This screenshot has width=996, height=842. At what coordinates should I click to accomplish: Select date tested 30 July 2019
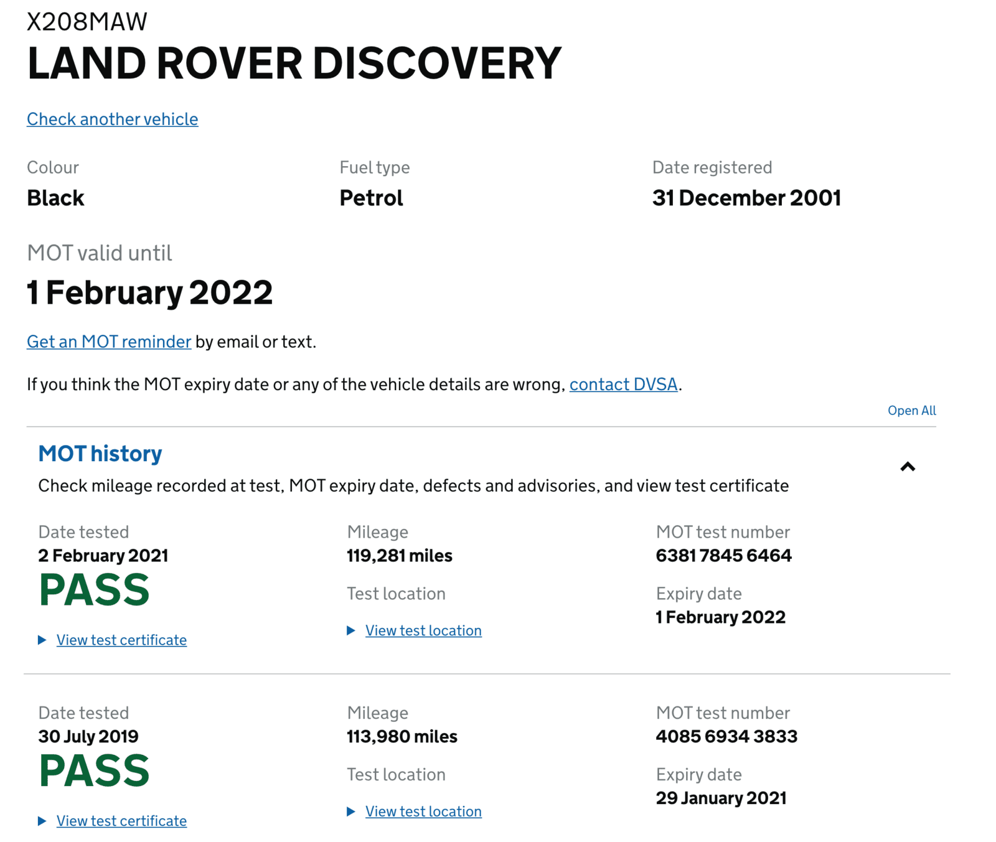tap(88, 737)
